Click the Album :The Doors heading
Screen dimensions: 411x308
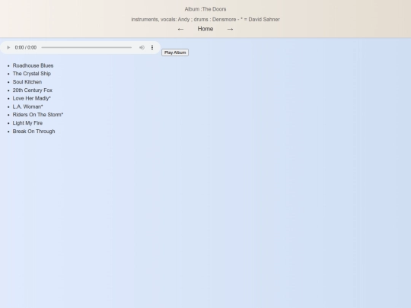coord(205,9)
